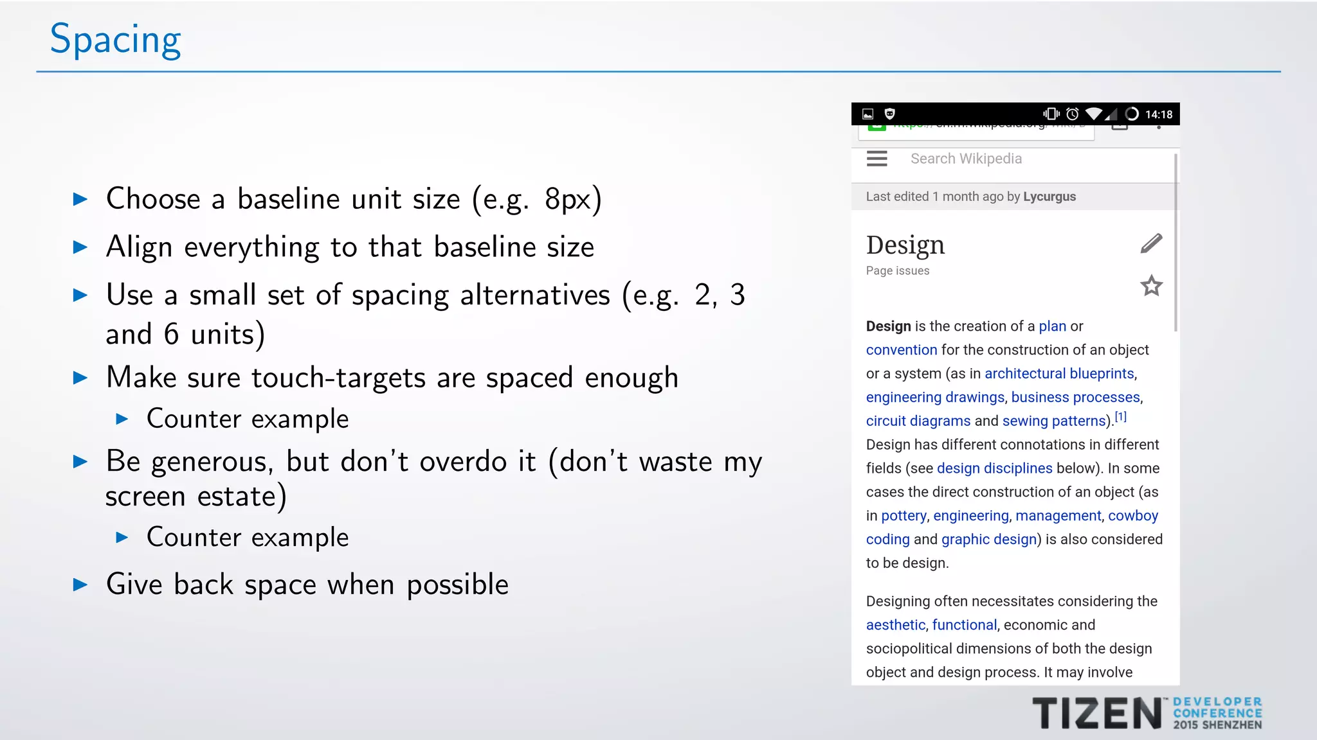This screenshot has width=1317, height=740.
Task: Click the 14:18 clock in status bar
Action: point(1159,114)
